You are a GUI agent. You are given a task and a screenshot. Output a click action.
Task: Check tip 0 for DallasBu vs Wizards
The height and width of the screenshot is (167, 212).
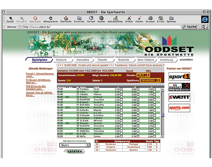[x=138, y=110]
